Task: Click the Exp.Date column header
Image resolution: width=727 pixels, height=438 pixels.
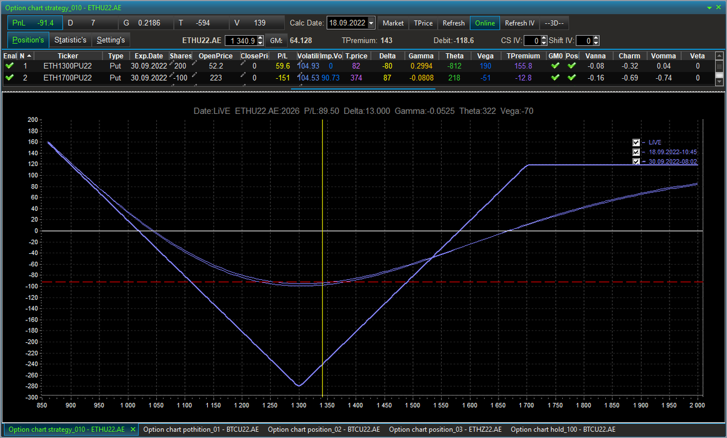Action: point(148,56)
